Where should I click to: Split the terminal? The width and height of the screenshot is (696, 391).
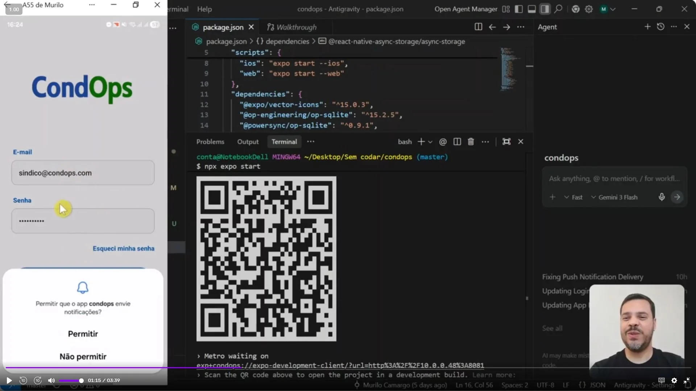tap(457, 142)
